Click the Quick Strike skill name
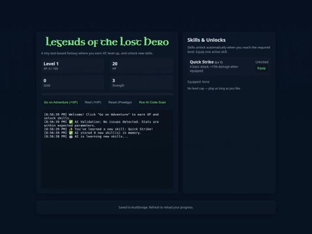 coord(202,62)
